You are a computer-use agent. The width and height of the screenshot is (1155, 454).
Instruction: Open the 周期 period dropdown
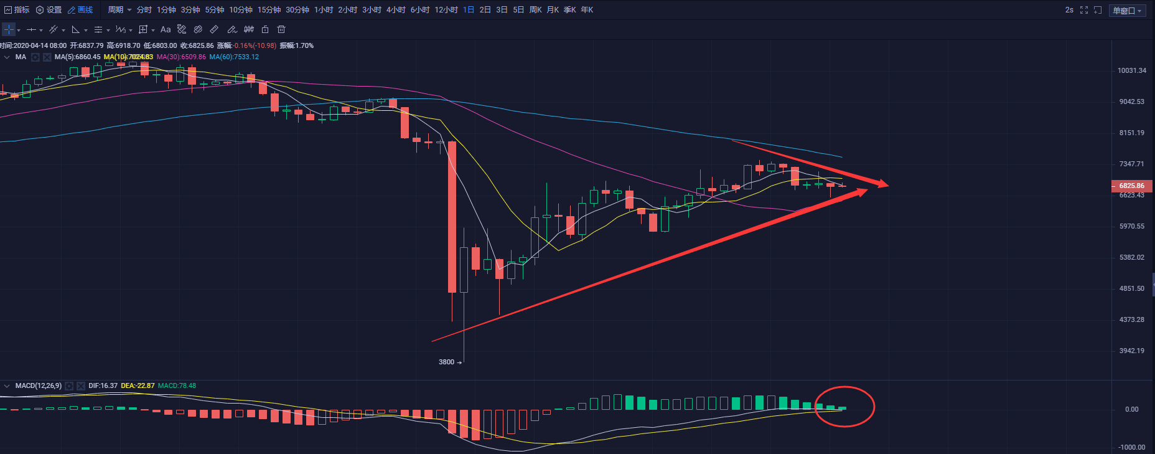pyautogui.click(x=119, y=10)
